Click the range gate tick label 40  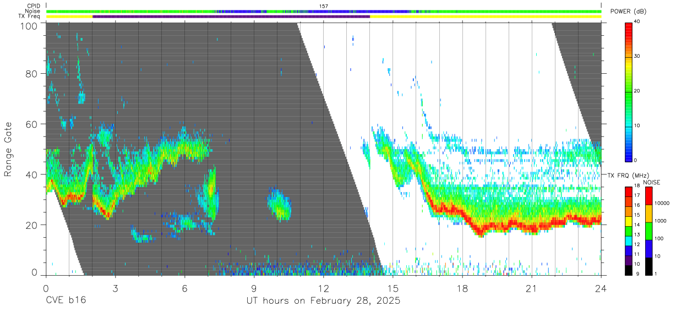pyautogui.click(x=32, y=174)
